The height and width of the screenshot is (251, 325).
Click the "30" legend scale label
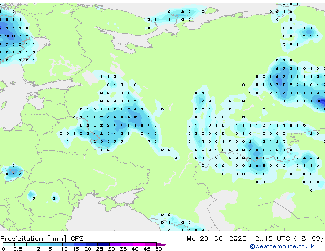111,249
